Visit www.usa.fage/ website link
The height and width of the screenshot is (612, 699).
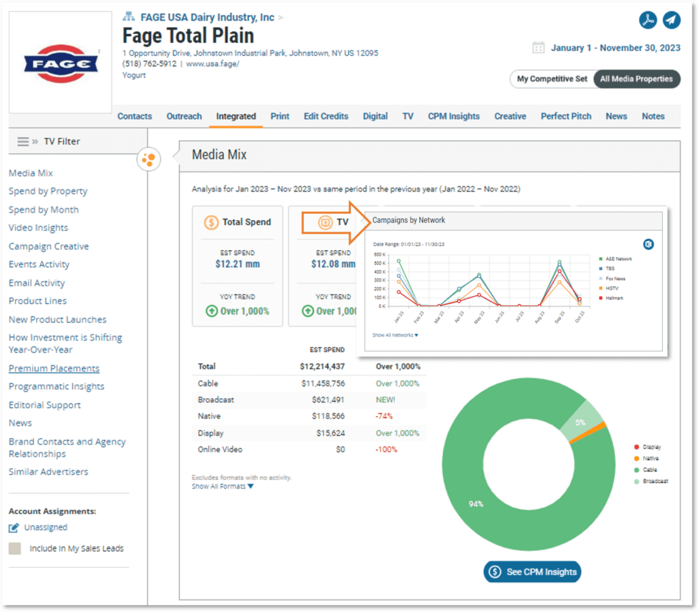click(213, 63)
